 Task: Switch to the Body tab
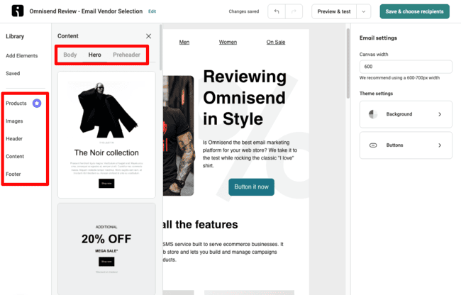70,55
